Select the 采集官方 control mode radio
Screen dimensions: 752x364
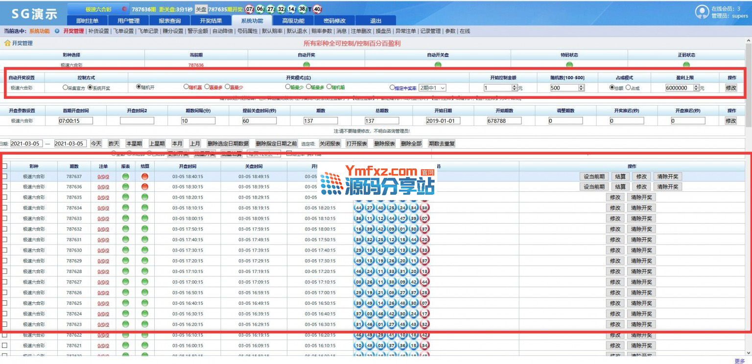(65, 88)
